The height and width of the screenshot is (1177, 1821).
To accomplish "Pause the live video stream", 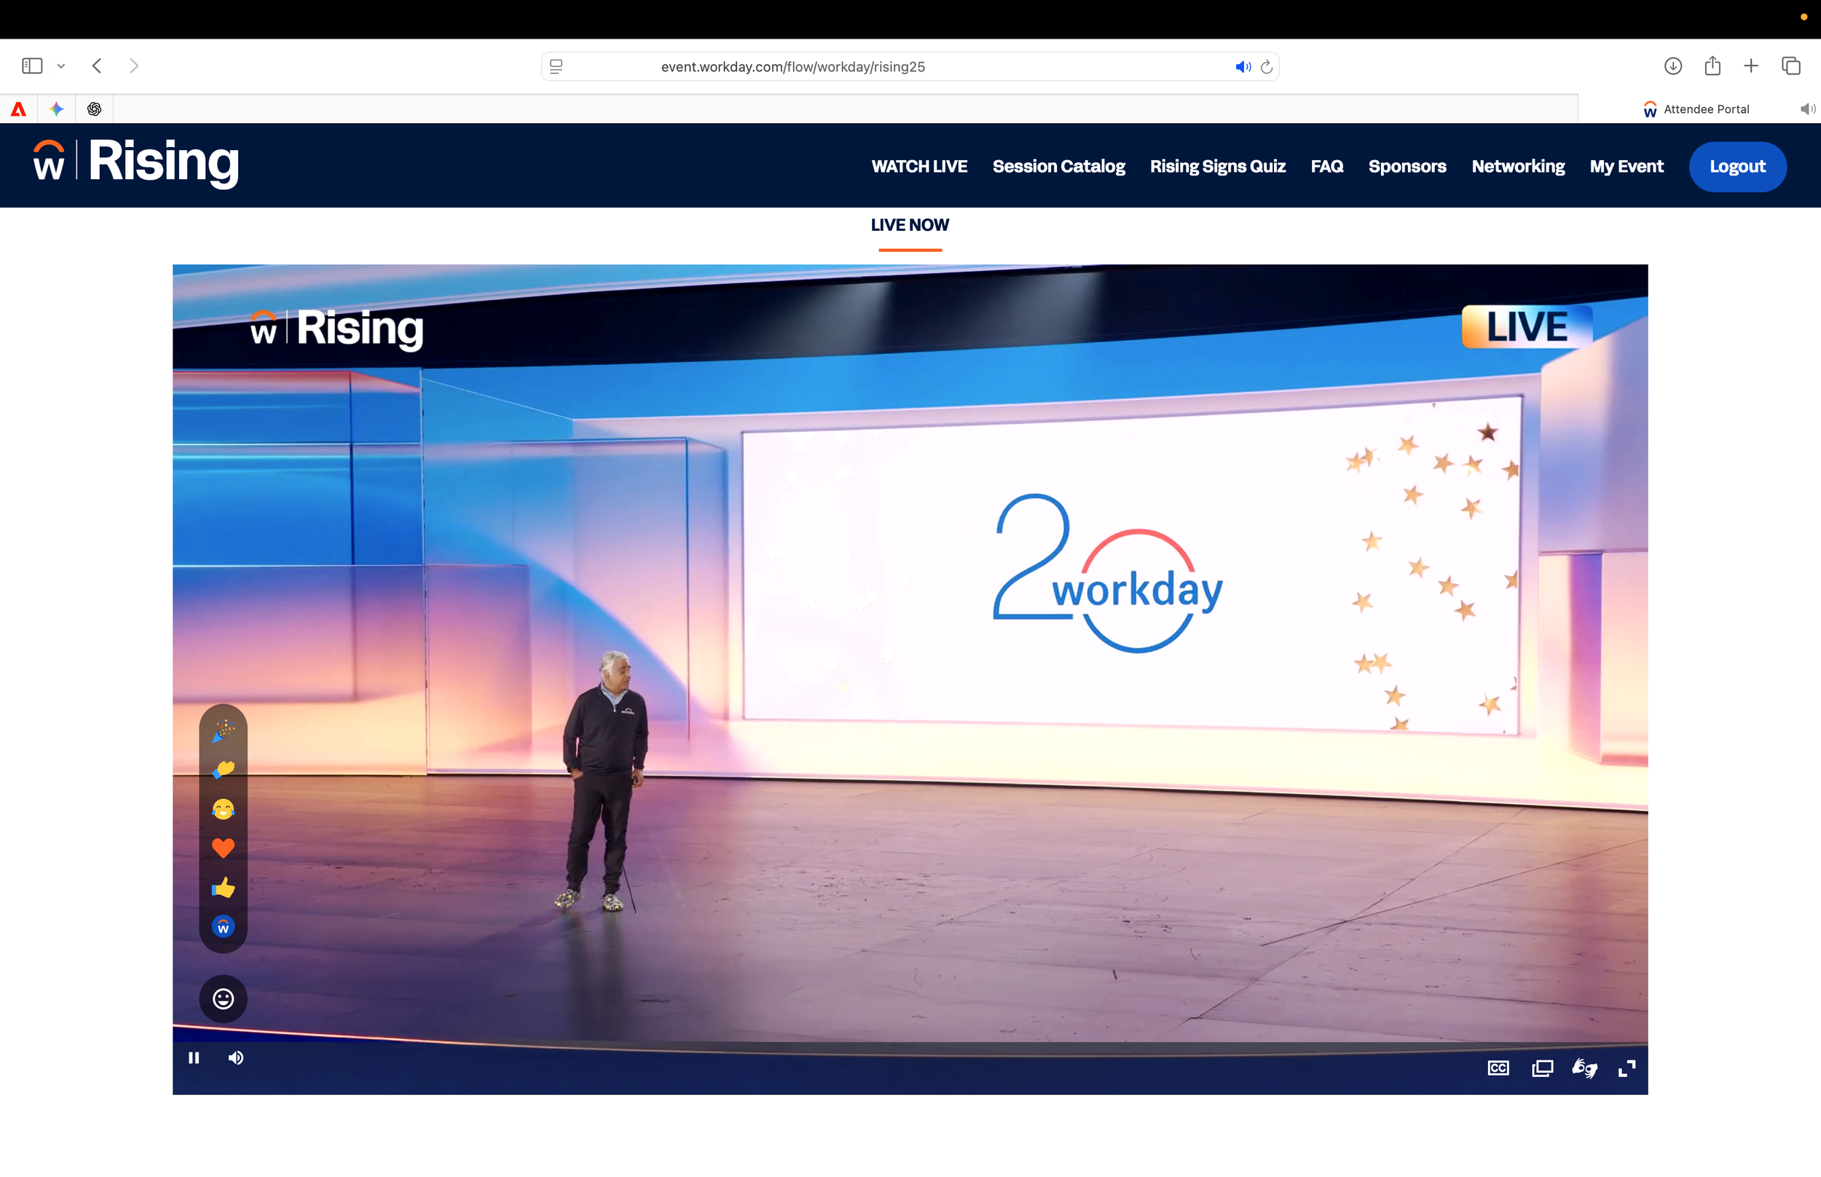I will [x=194, y=1058].
